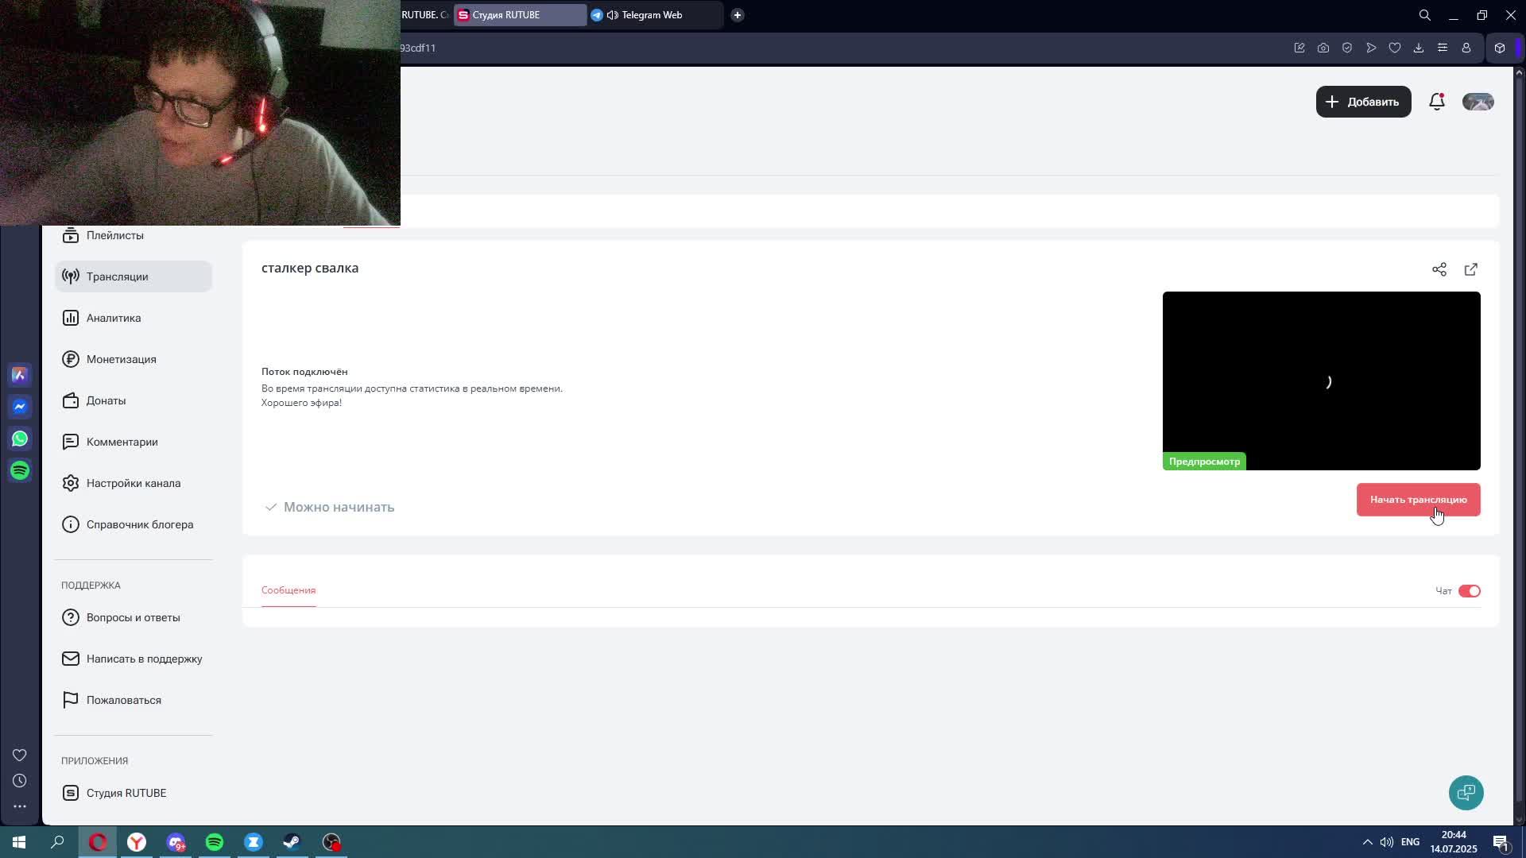Open Opera sidebar three-dots menu
This screenshot has height=858, width=1526.
pos(20,806)
